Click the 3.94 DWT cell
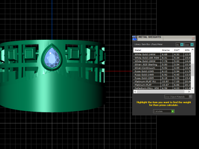Viewport: 199px width, 149px height. coord(178,71)
